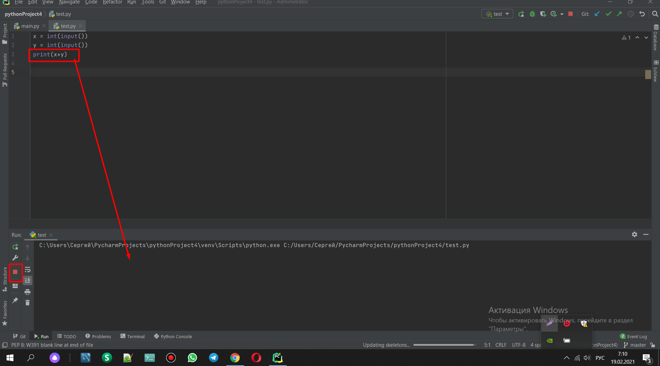This screenshot has height=366, width=660.
Task: Click the Git update project arrow
Action: point(597,14)
